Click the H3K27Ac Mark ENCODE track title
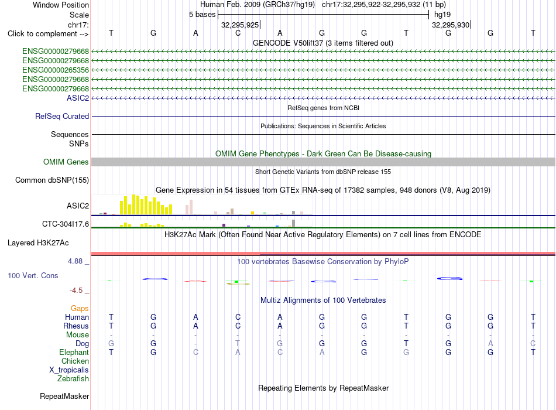This screenshot has width=556, height=410. [x=323, y=235]
